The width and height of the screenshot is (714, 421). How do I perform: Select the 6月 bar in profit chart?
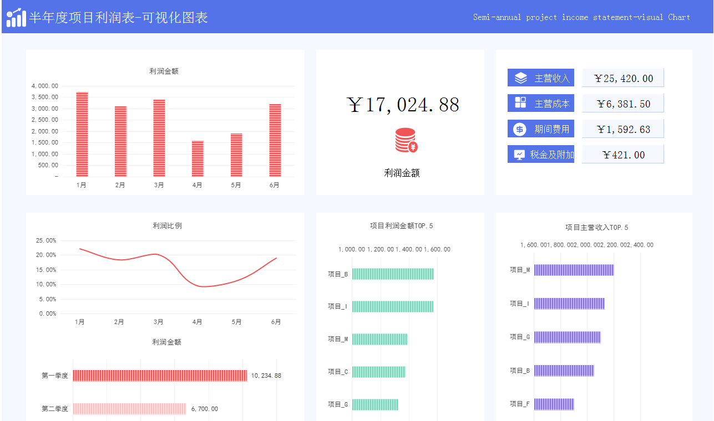pos(275,140)
